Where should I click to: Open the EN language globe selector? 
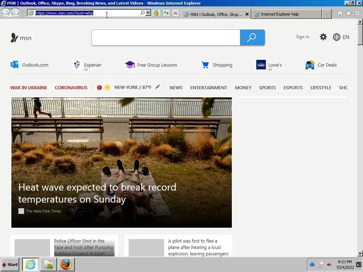tap(341, 37)
